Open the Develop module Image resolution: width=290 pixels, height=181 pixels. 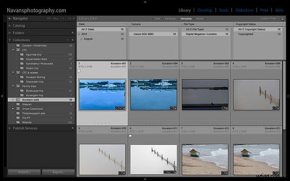point(205,10)
